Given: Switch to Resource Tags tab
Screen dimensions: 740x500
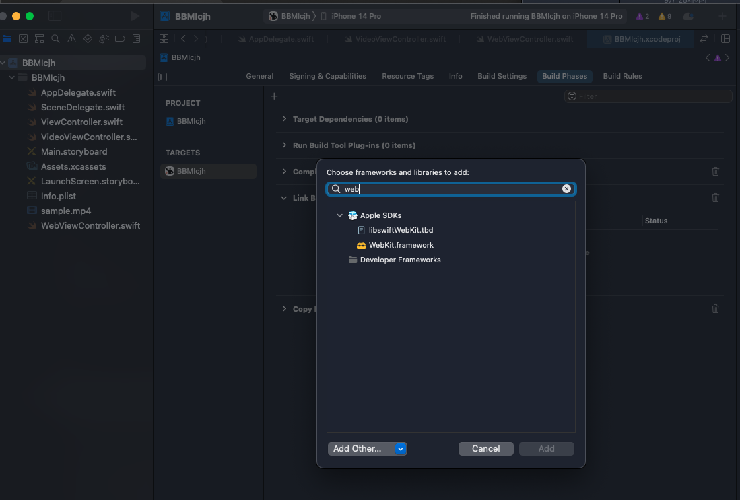Looking at the screenshot, I should pyautogui.click(x=408, y=76).
